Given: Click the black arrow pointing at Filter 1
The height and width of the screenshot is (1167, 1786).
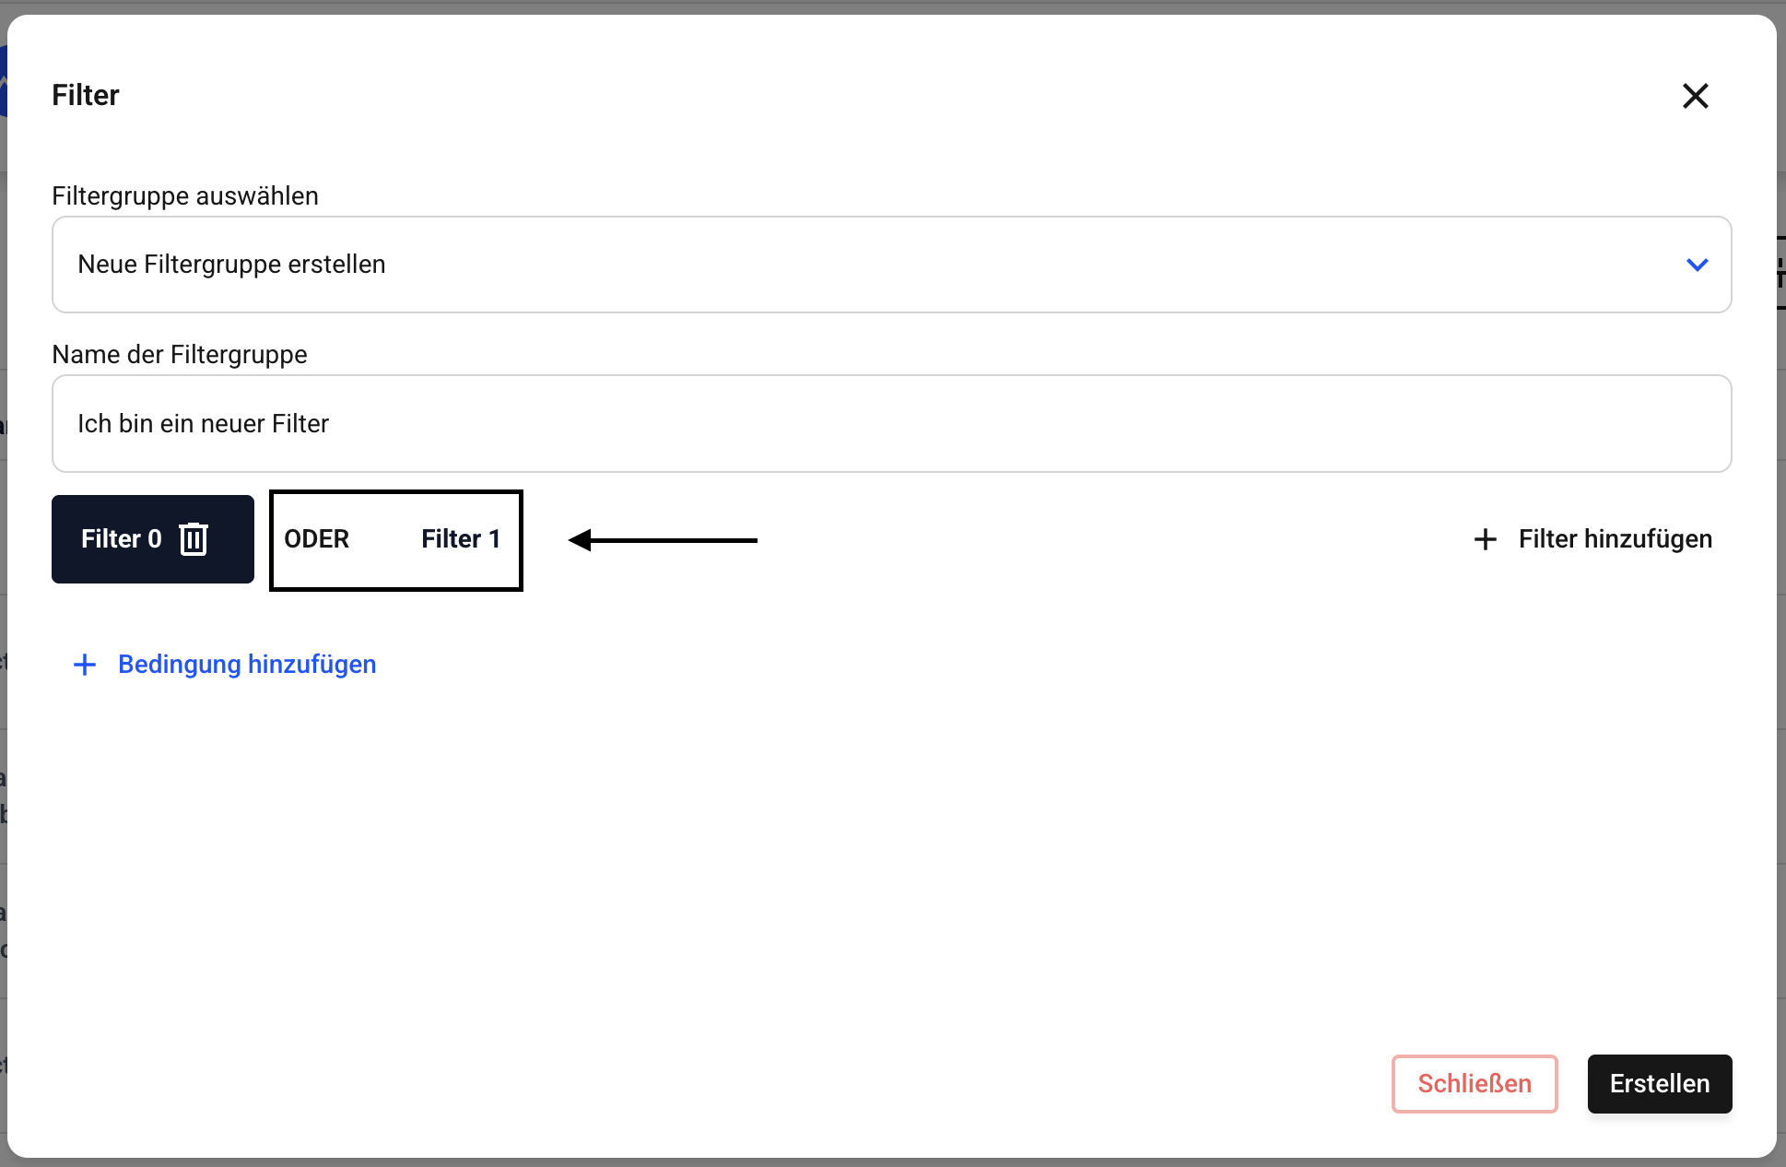Looking at the screenshot, I should (662, 540).
